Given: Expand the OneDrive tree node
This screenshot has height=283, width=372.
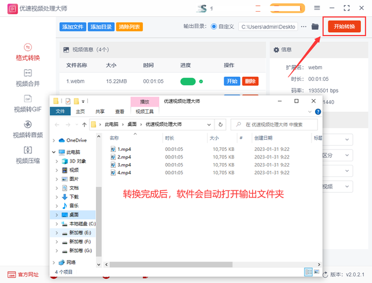Looking at the screenshot, I should pos(54,140).
